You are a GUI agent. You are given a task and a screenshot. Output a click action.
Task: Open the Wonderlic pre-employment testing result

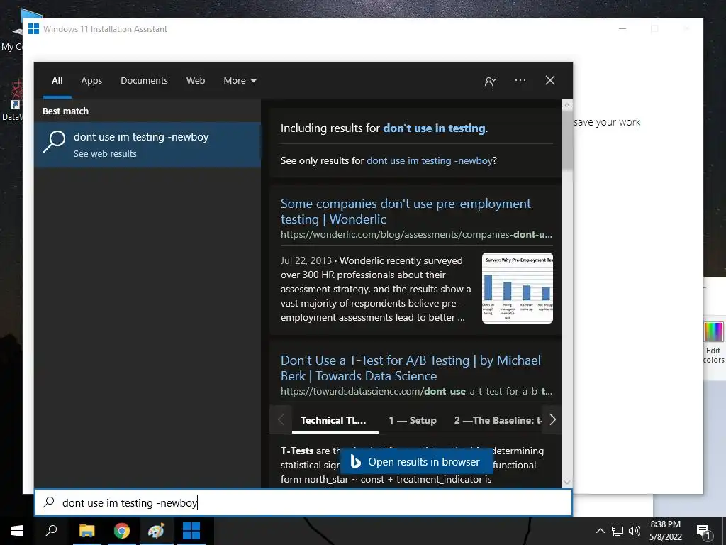coord(406,211)
